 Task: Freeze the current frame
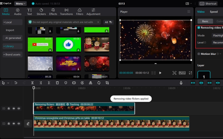[74, 83]
